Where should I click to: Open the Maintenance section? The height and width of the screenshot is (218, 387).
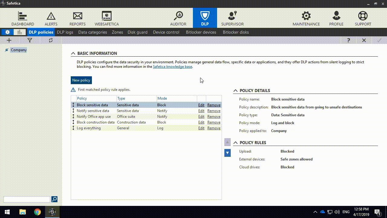[x=306, y=18]
